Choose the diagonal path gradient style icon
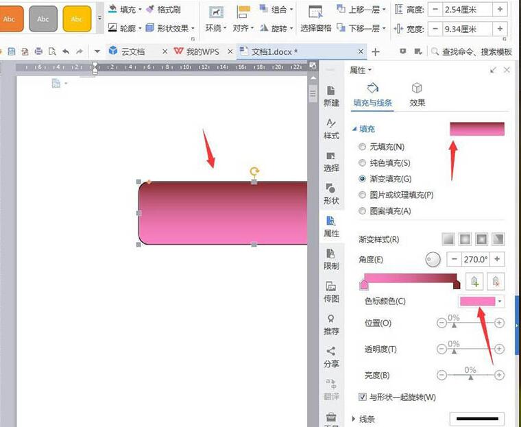 click(498, 239)
